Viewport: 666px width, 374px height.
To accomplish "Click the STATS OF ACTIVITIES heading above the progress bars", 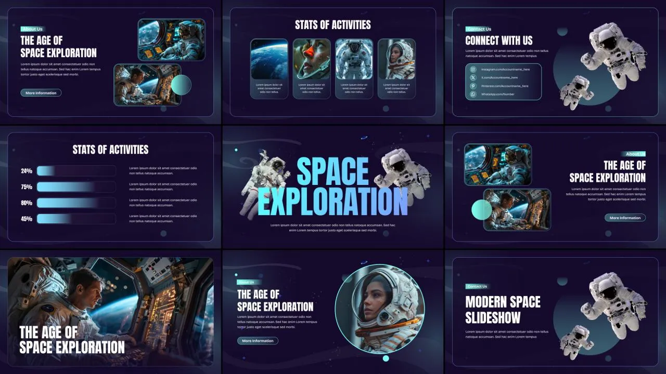I will (111, 150).
